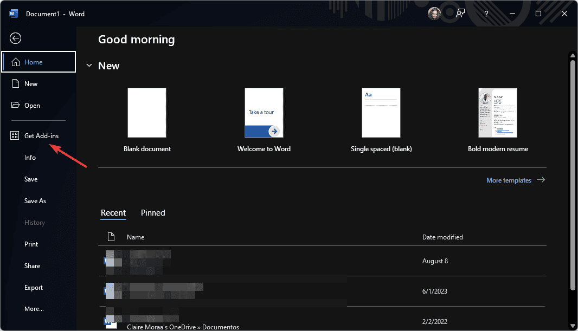Choose Save As in the sidebar

(35, 200)
